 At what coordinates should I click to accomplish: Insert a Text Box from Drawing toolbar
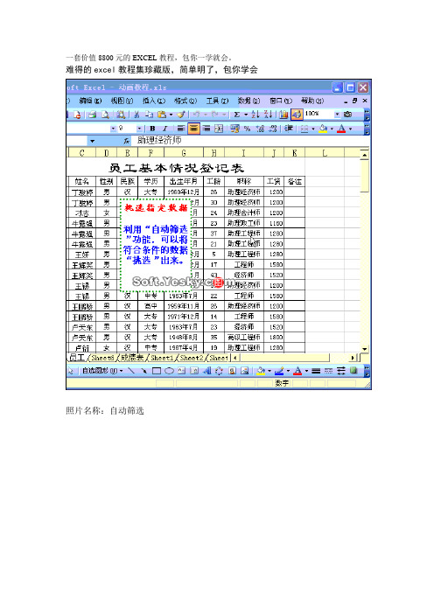click(181, 371)
